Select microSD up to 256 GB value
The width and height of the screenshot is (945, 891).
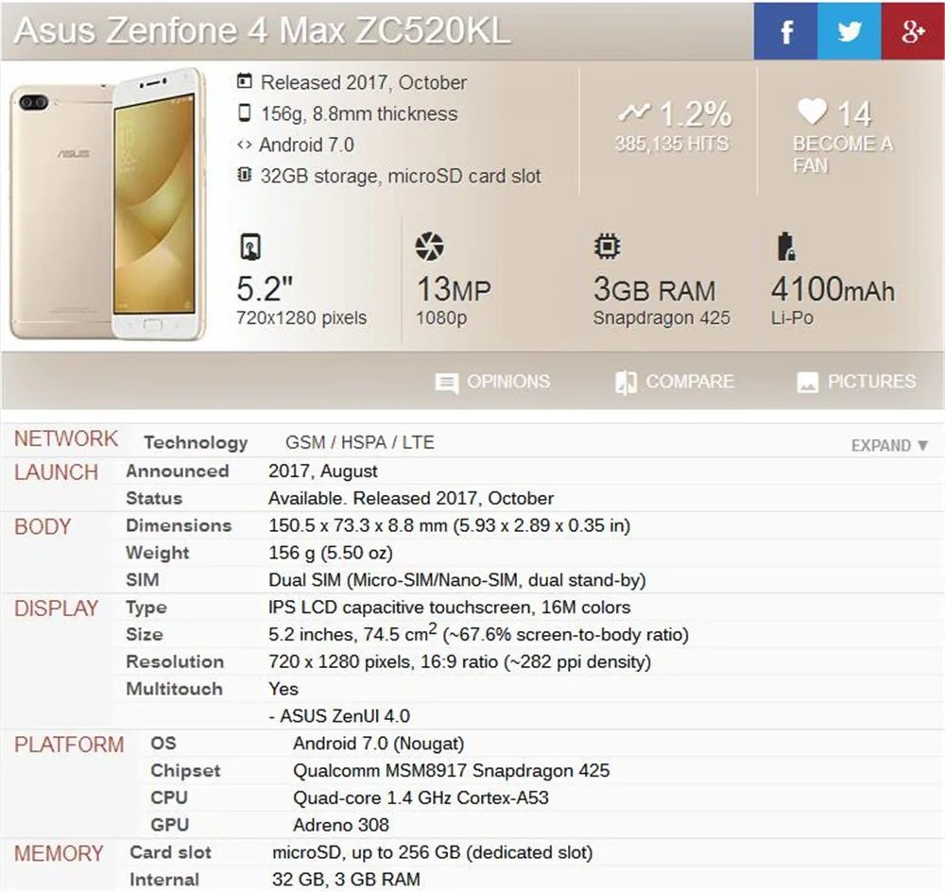pyautogui.click(x=433, y=852)
